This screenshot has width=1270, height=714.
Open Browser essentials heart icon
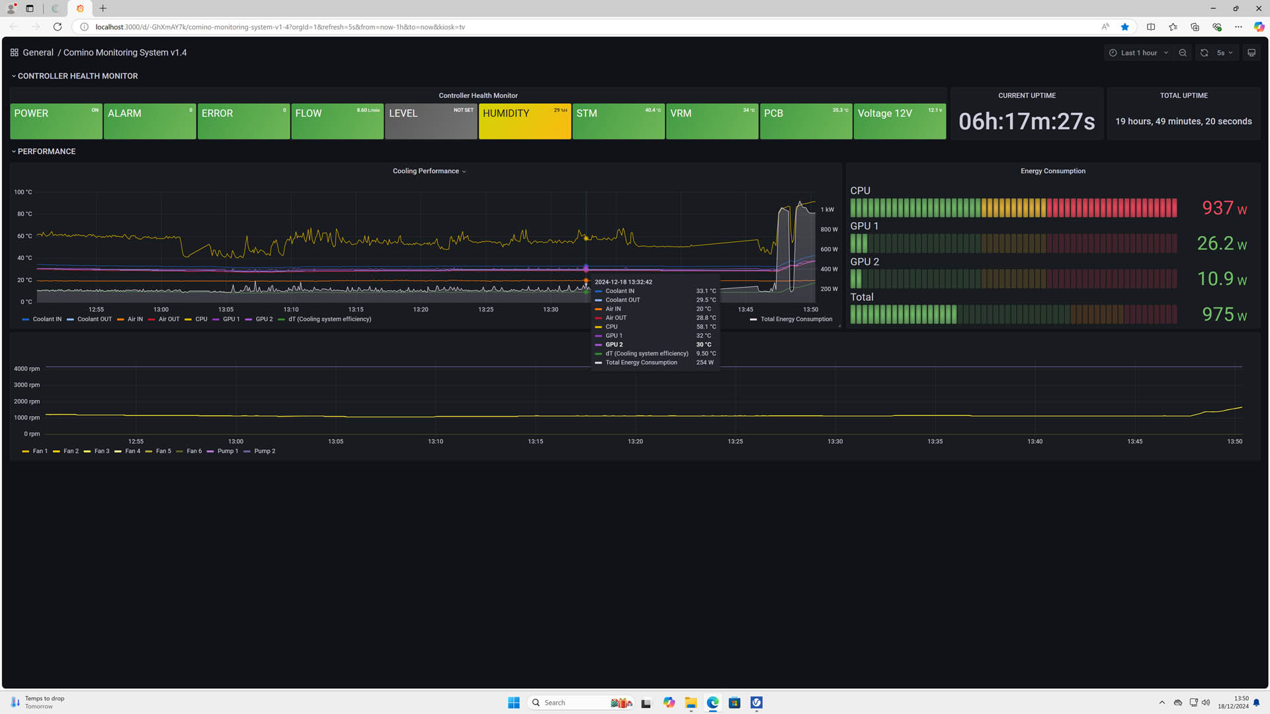[x=1216, y=27]
